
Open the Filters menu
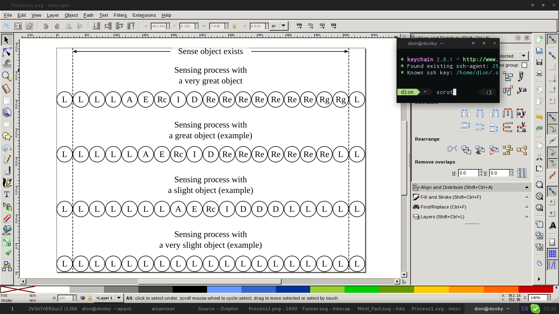click(x=120, y=15)
